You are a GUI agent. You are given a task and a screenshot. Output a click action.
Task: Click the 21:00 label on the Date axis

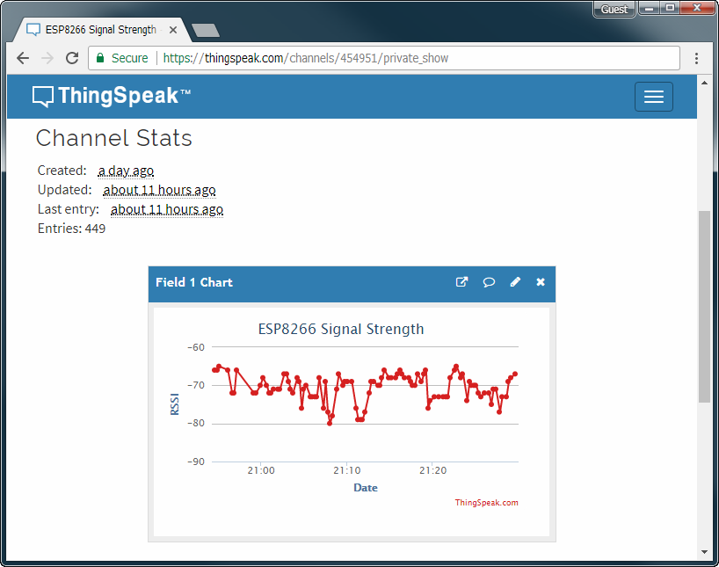(261, 470)
